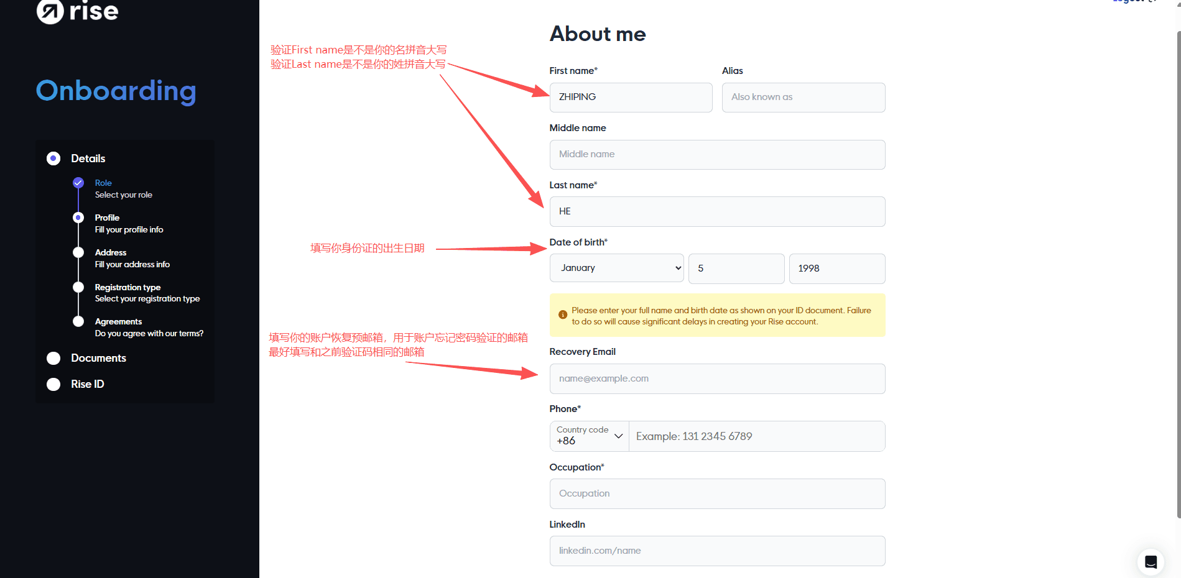Image resolution: width=1181 pixels, height=578 pixels.
Task: Go to the Documents section
Action: tap(98, 358)
